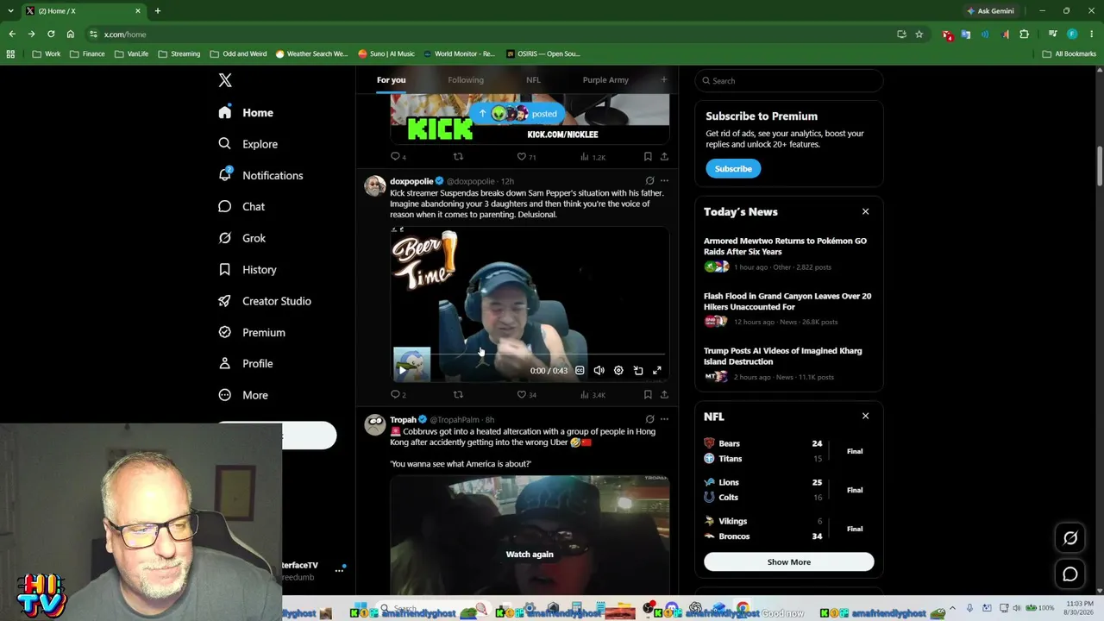Screen dimensions: 1104x621
Task: View analytics for the doxpopolie post
Action: 593,395
